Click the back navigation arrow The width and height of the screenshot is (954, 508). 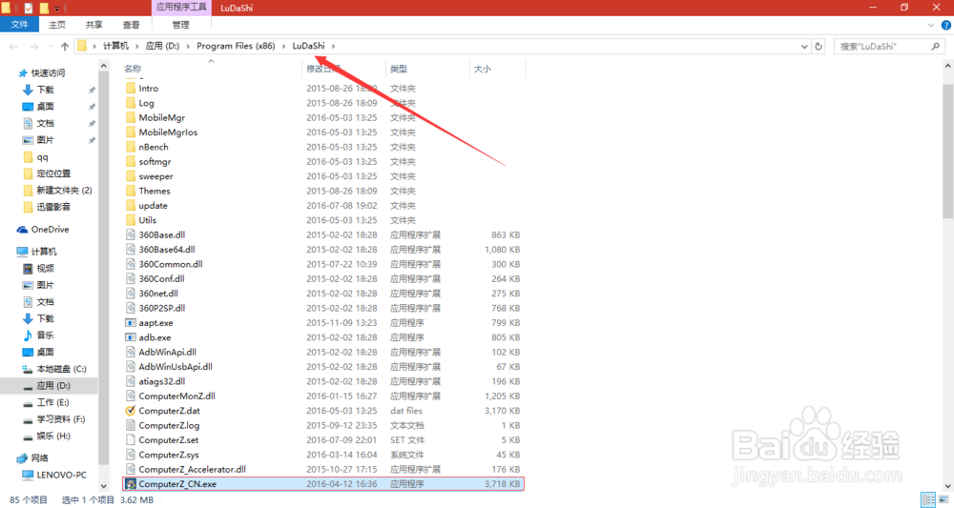point(13,46)
